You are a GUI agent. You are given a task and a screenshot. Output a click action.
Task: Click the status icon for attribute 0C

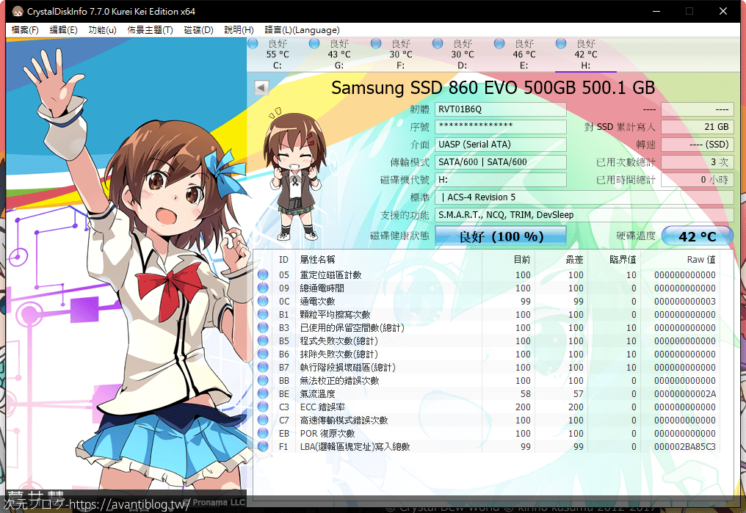[x=263, y=302]
